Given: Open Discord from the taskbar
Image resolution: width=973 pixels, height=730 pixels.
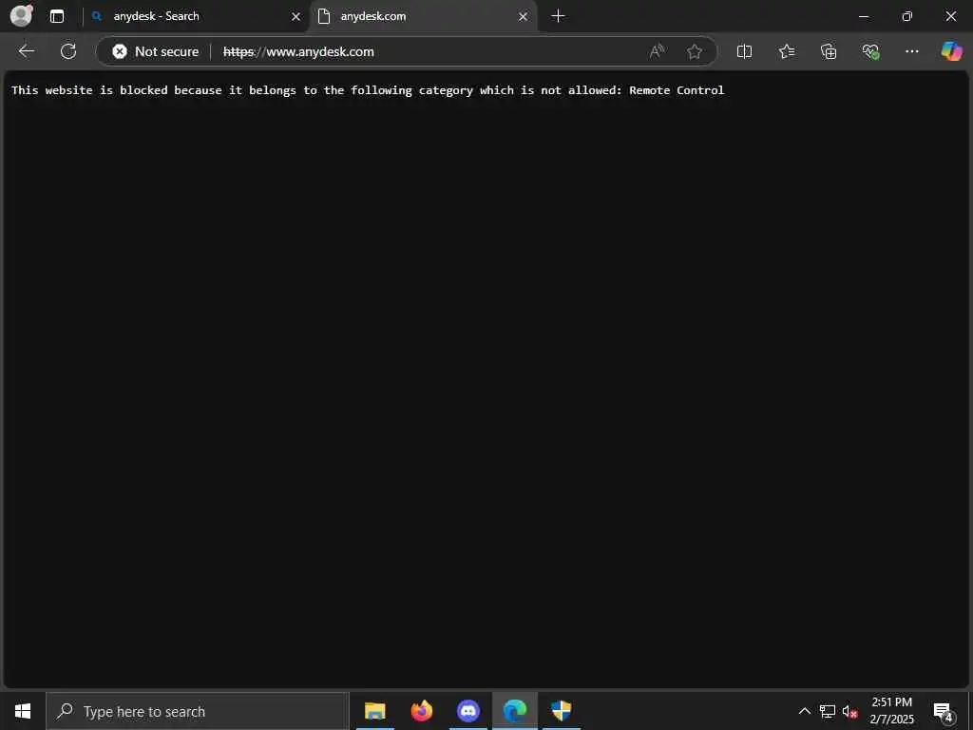Looking at the screenshot, I should coord(467,711).
